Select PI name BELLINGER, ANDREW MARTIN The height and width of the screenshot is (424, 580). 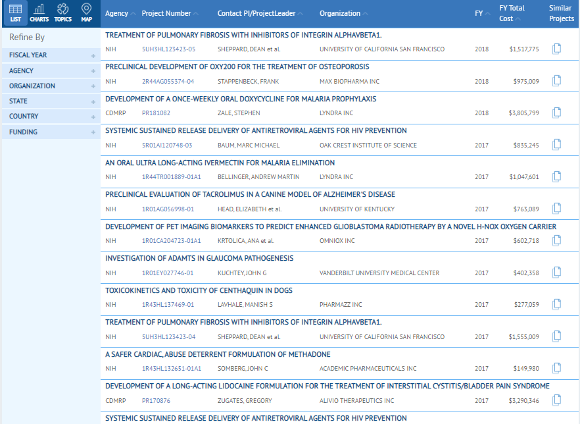click(258, 177)
